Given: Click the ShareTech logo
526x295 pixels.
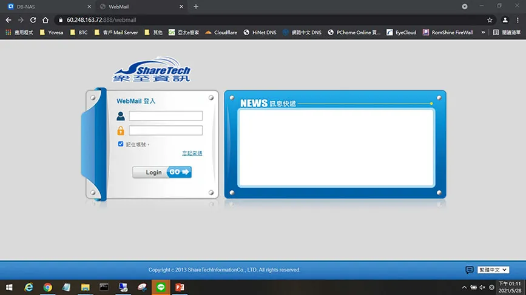Looking at the screenshot, I should pyautogui.click(x=152, y=69).
